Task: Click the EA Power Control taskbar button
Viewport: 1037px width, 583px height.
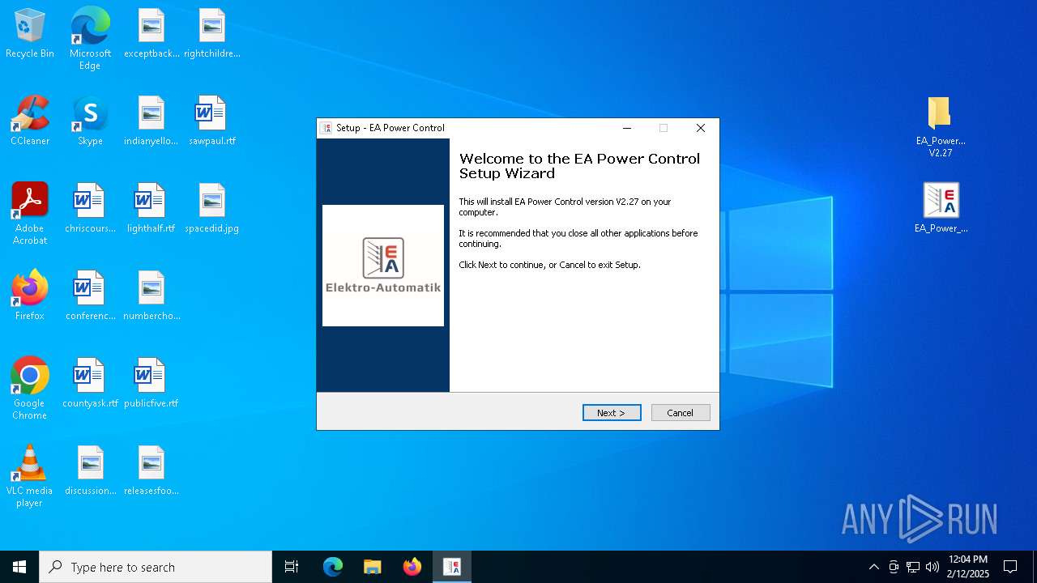Action: pos(452,567)
